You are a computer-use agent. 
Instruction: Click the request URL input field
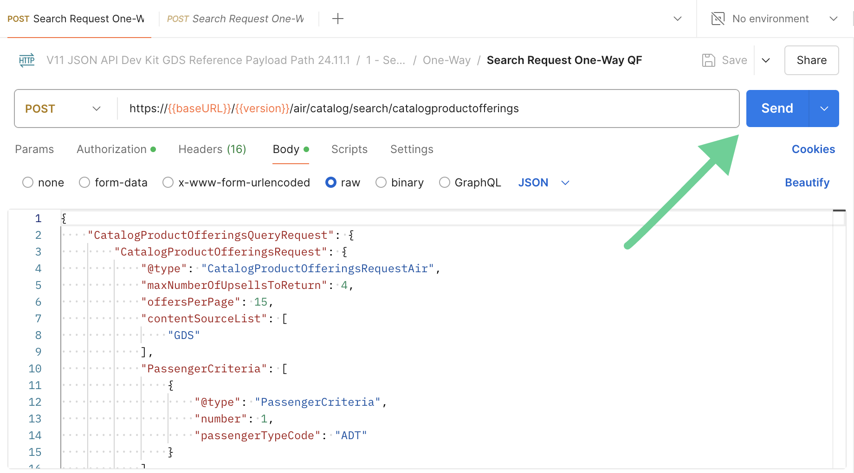coord(418,109)
